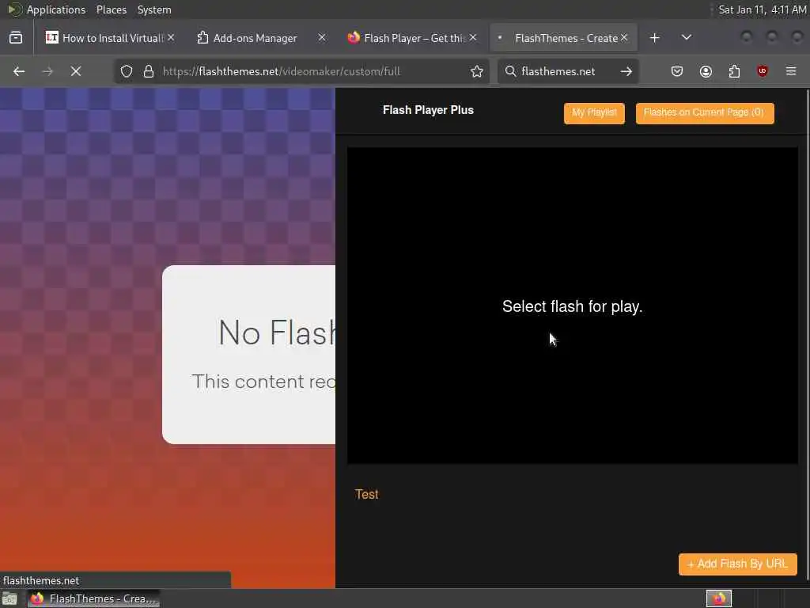Close the Flash Player tab
This screenshot has height=608, width=810.
point(473,38)
